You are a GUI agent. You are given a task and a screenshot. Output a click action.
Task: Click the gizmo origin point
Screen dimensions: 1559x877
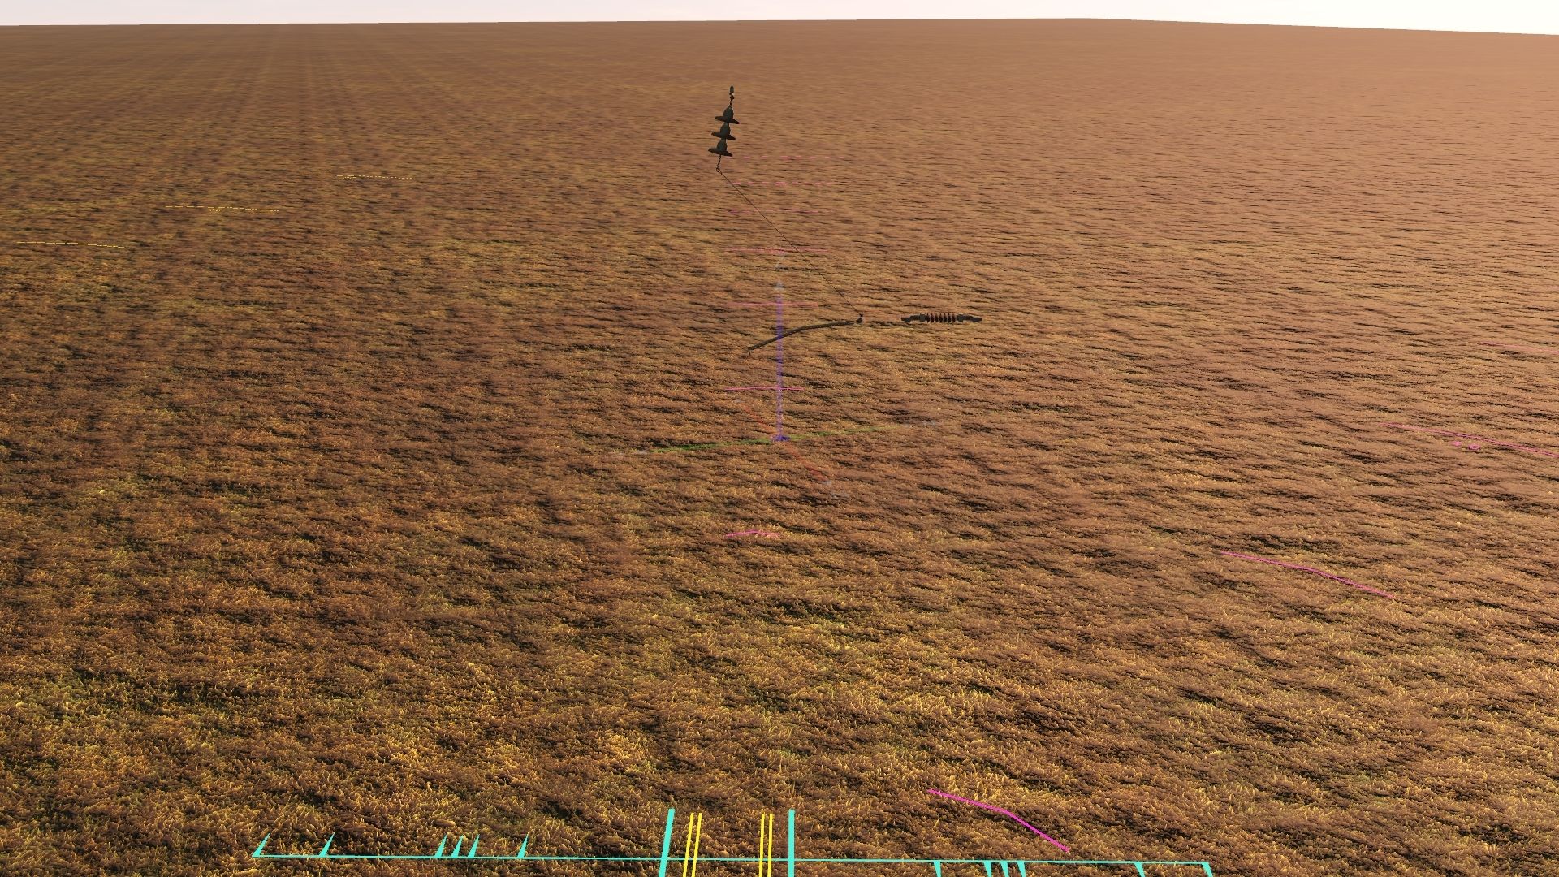[779, 438]
